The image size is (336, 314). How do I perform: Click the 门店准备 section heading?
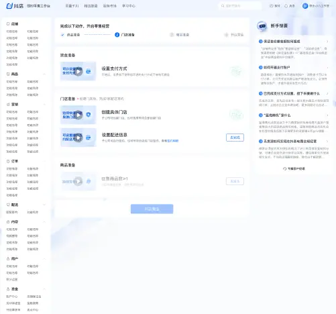(x=68, y=99)
